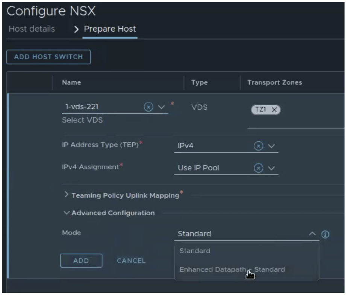The height and width of the screenshot is (295, 347).
Task: Open the IPv4 Assignment dropdown arrow
Action: pos(272,168)
